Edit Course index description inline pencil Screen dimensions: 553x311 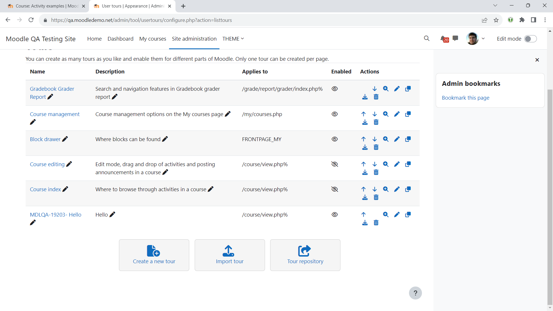(x=211, y=189)
